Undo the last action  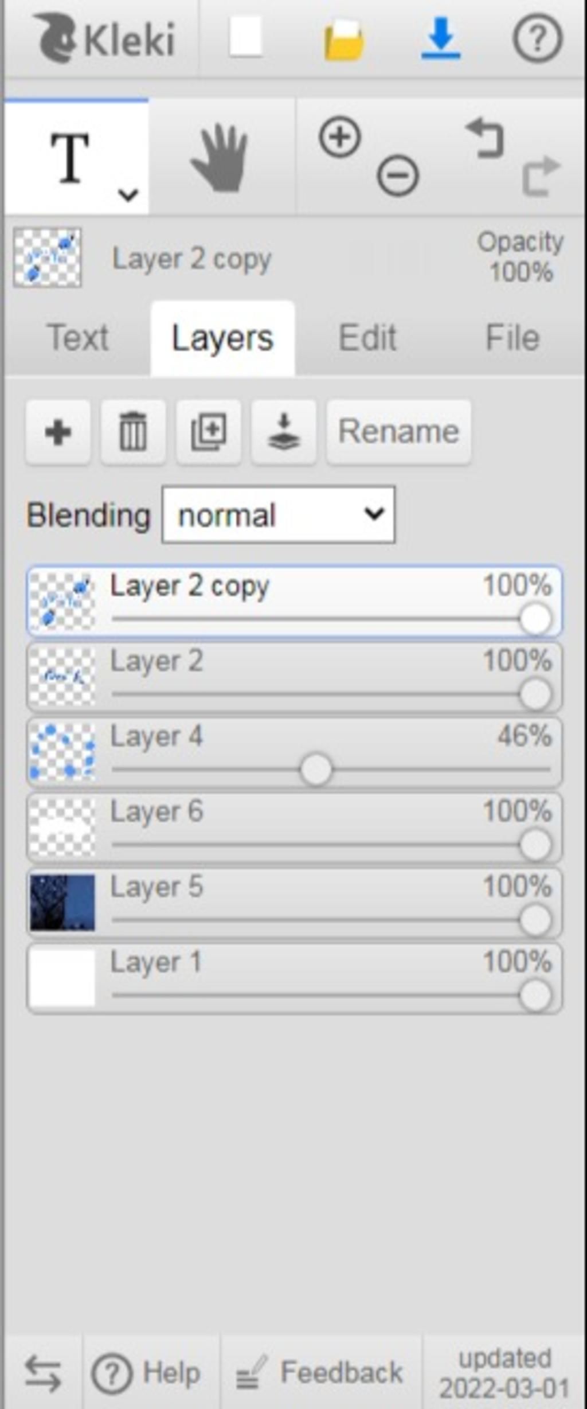point(485,138)
